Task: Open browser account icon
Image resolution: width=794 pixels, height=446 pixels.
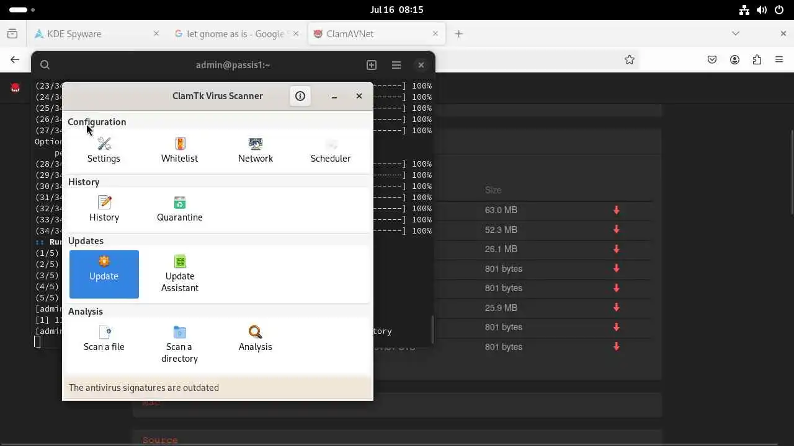Action: pos(735,59)
